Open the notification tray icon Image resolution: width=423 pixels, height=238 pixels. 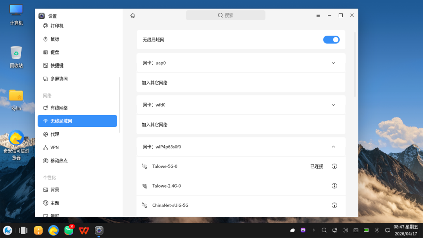pyautogui.click(x=387, y=230)
